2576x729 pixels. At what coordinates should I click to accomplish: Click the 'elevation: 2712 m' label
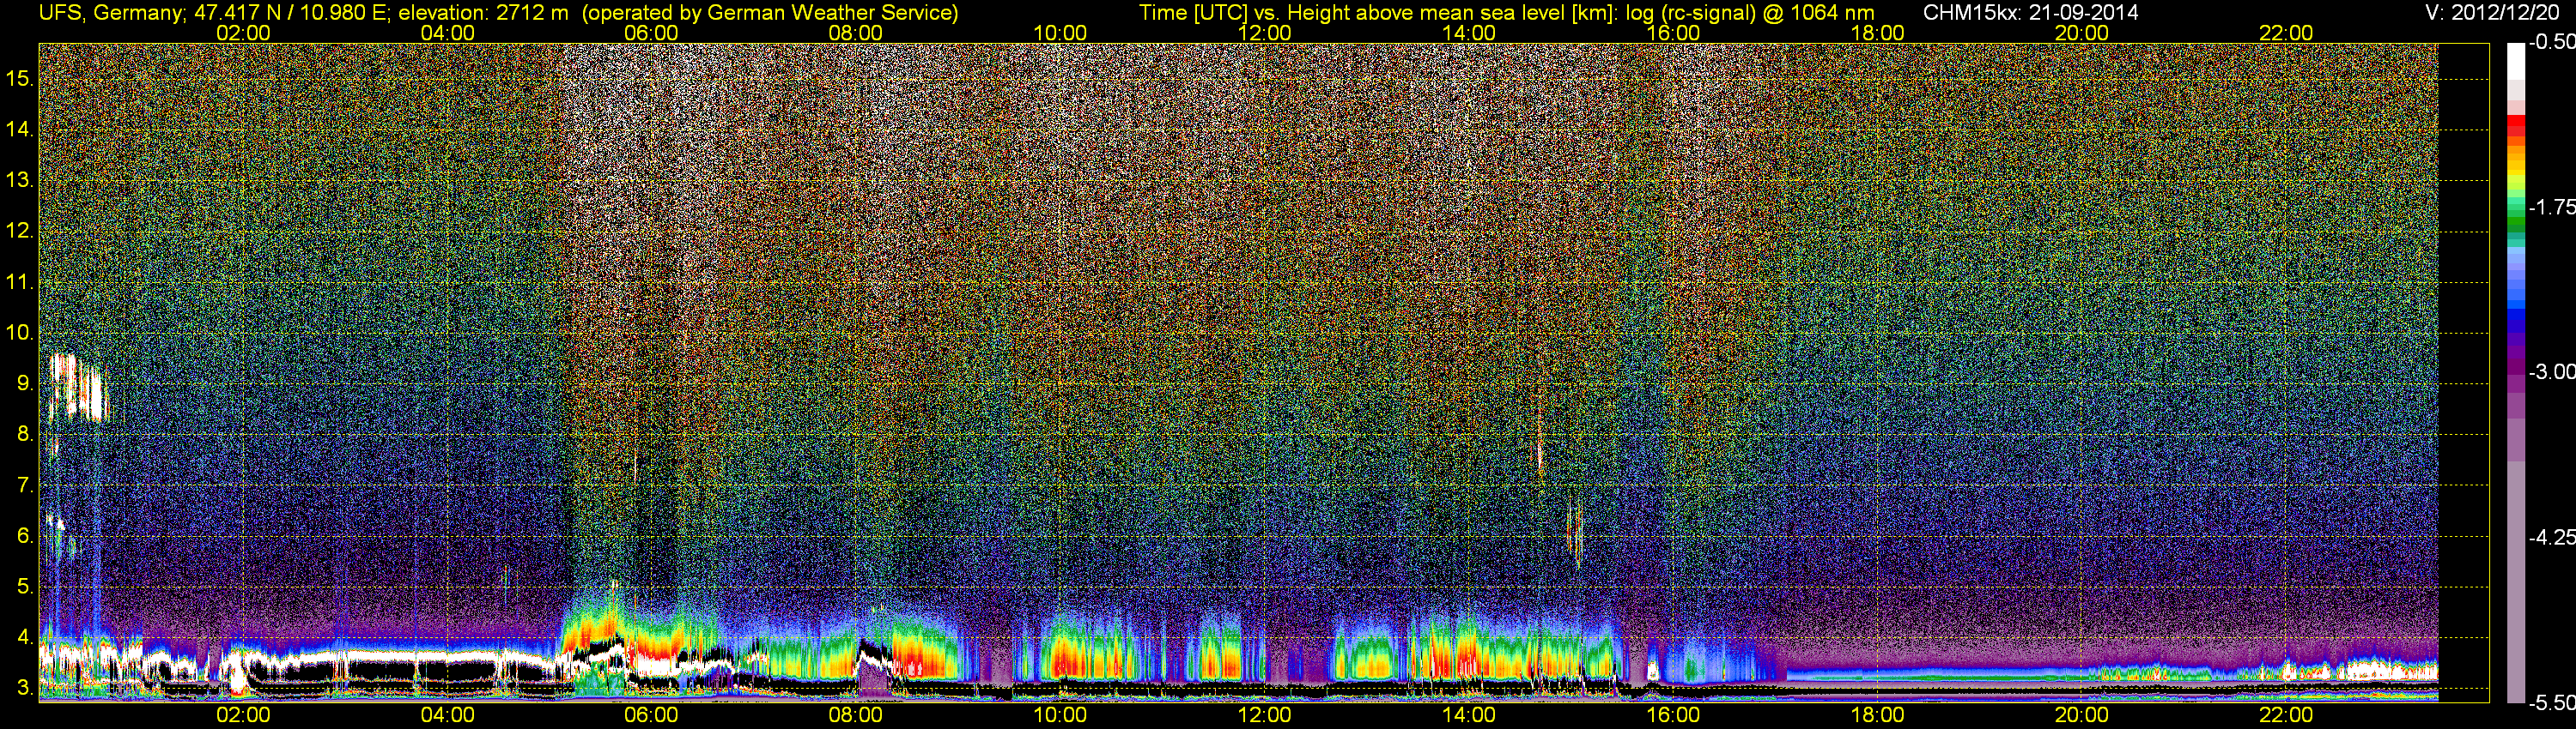pos(484,13)
